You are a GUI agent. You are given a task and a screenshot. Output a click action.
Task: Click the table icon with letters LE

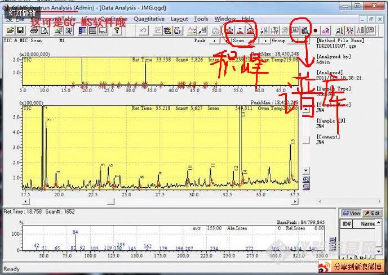click(x=178, y=30)
